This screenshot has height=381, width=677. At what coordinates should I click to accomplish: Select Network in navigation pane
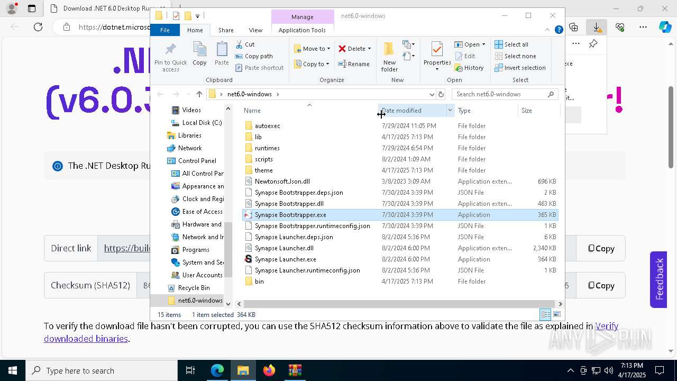pos(184,148)
